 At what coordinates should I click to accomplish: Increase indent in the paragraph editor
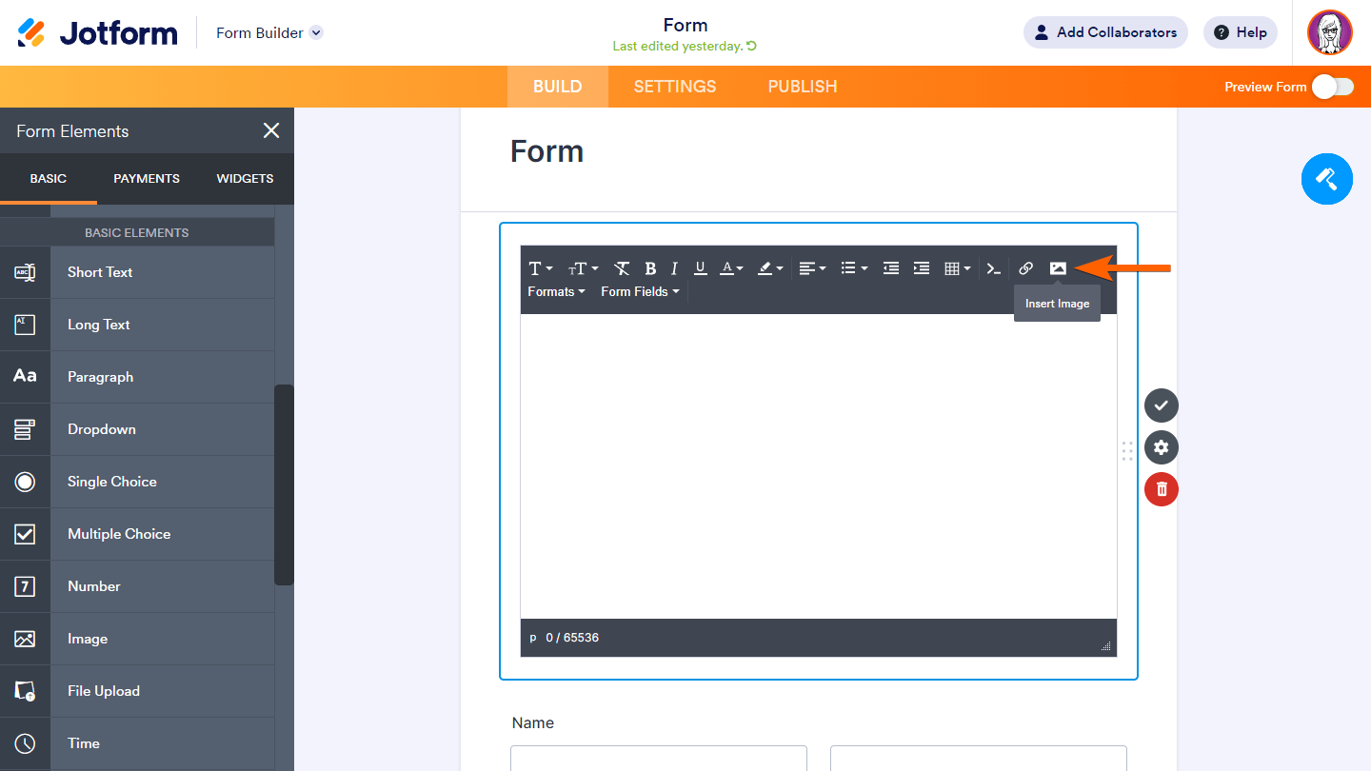click(x=922, y=268)
